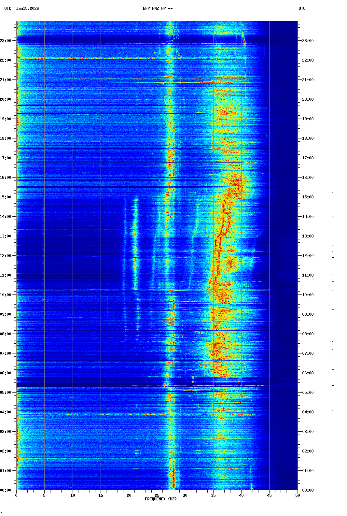Click the Jan15,2026 date label
The height and width of the screenshot is (516, 347).
pyautogui.click(x=27, y=8)
